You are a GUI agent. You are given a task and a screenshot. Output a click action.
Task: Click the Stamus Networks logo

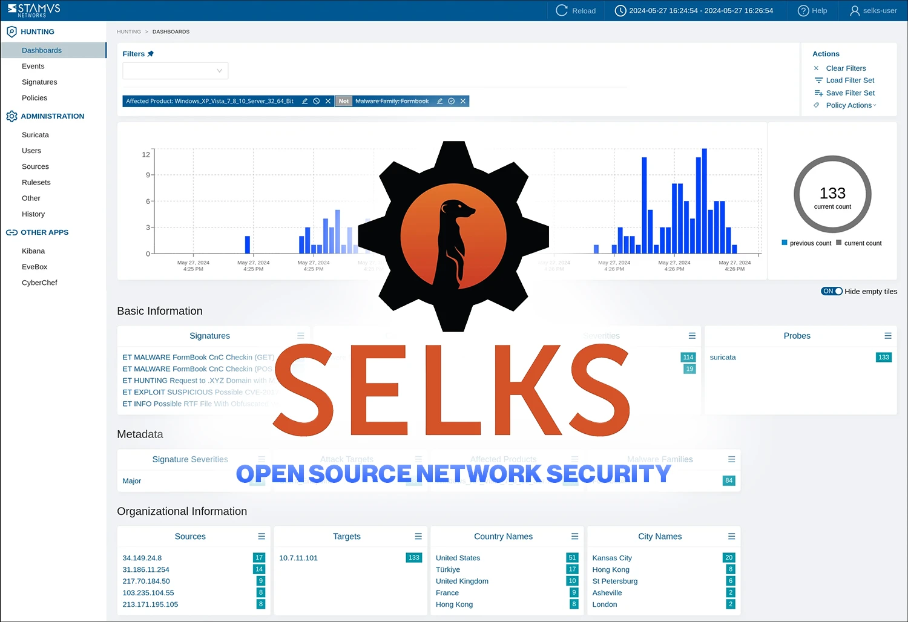click(34, 10)
